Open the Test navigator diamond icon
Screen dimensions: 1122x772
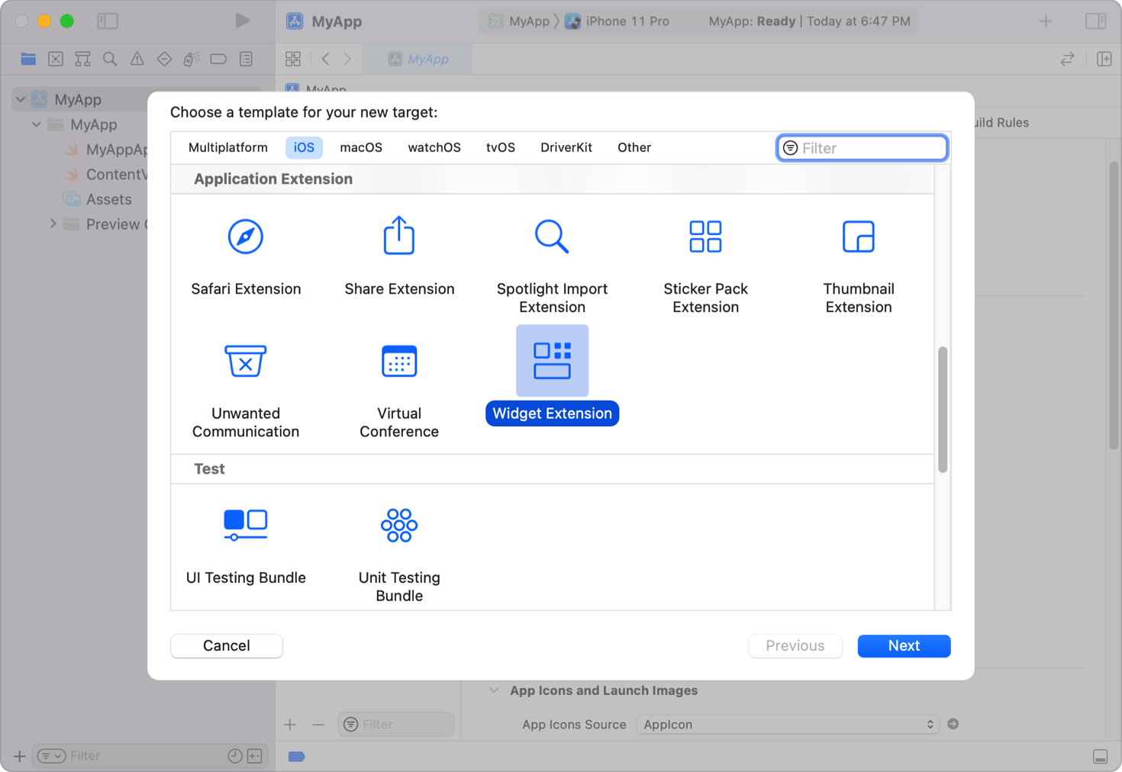(x=164, y=59)
